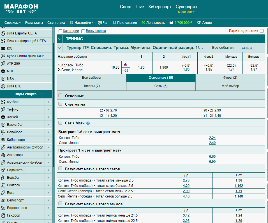Open match statistics bar chart icon
268x223 pixels.
[x=126, y=64]
